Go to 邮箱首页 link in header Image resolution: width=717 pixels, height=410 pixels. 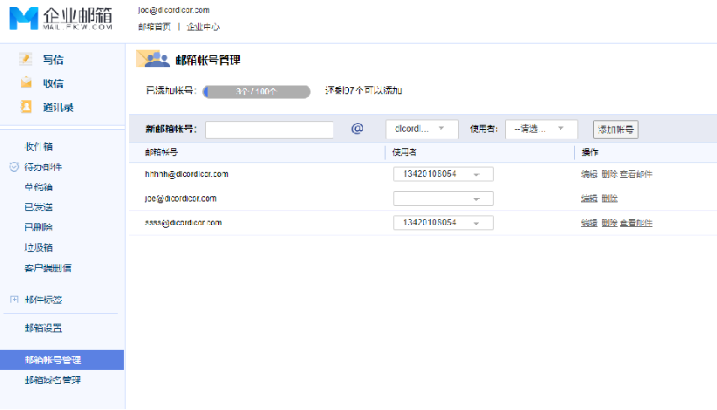[154, 26]
